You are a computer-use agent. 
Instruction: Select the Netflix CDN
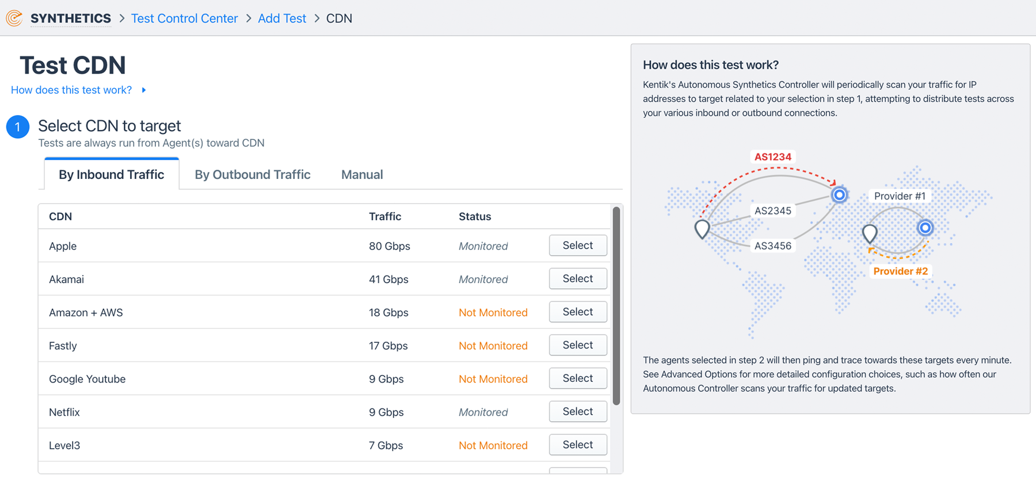(x=578, y=412)
